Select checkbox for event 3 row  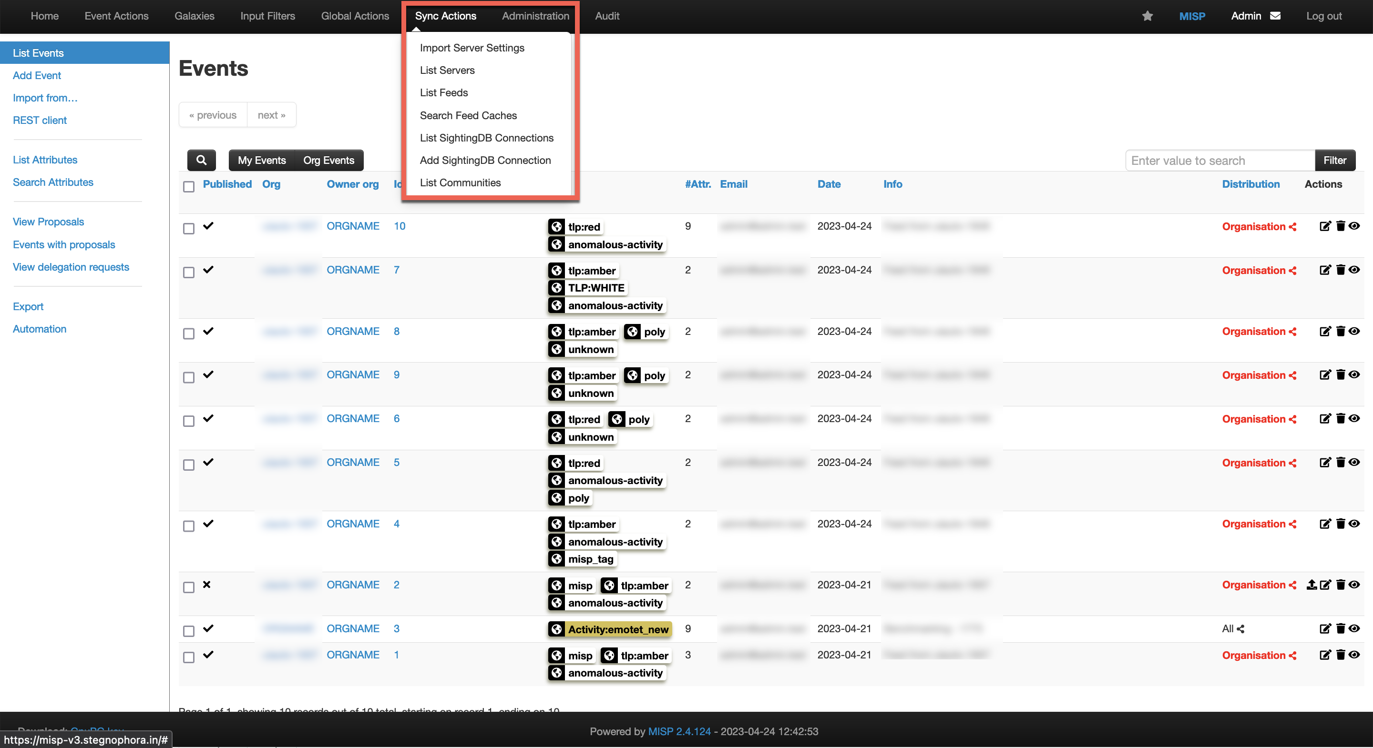click(189, 631)
